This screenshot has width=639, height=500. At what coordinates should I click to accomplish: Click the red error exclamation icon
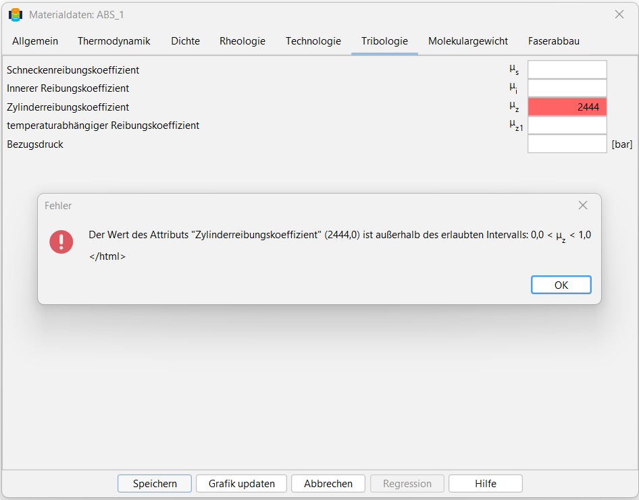point(61,242)
